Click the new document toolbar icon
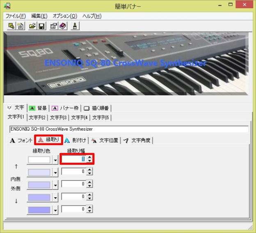The height and width of the screenshot is (233, 256). [x=21, y=26]
